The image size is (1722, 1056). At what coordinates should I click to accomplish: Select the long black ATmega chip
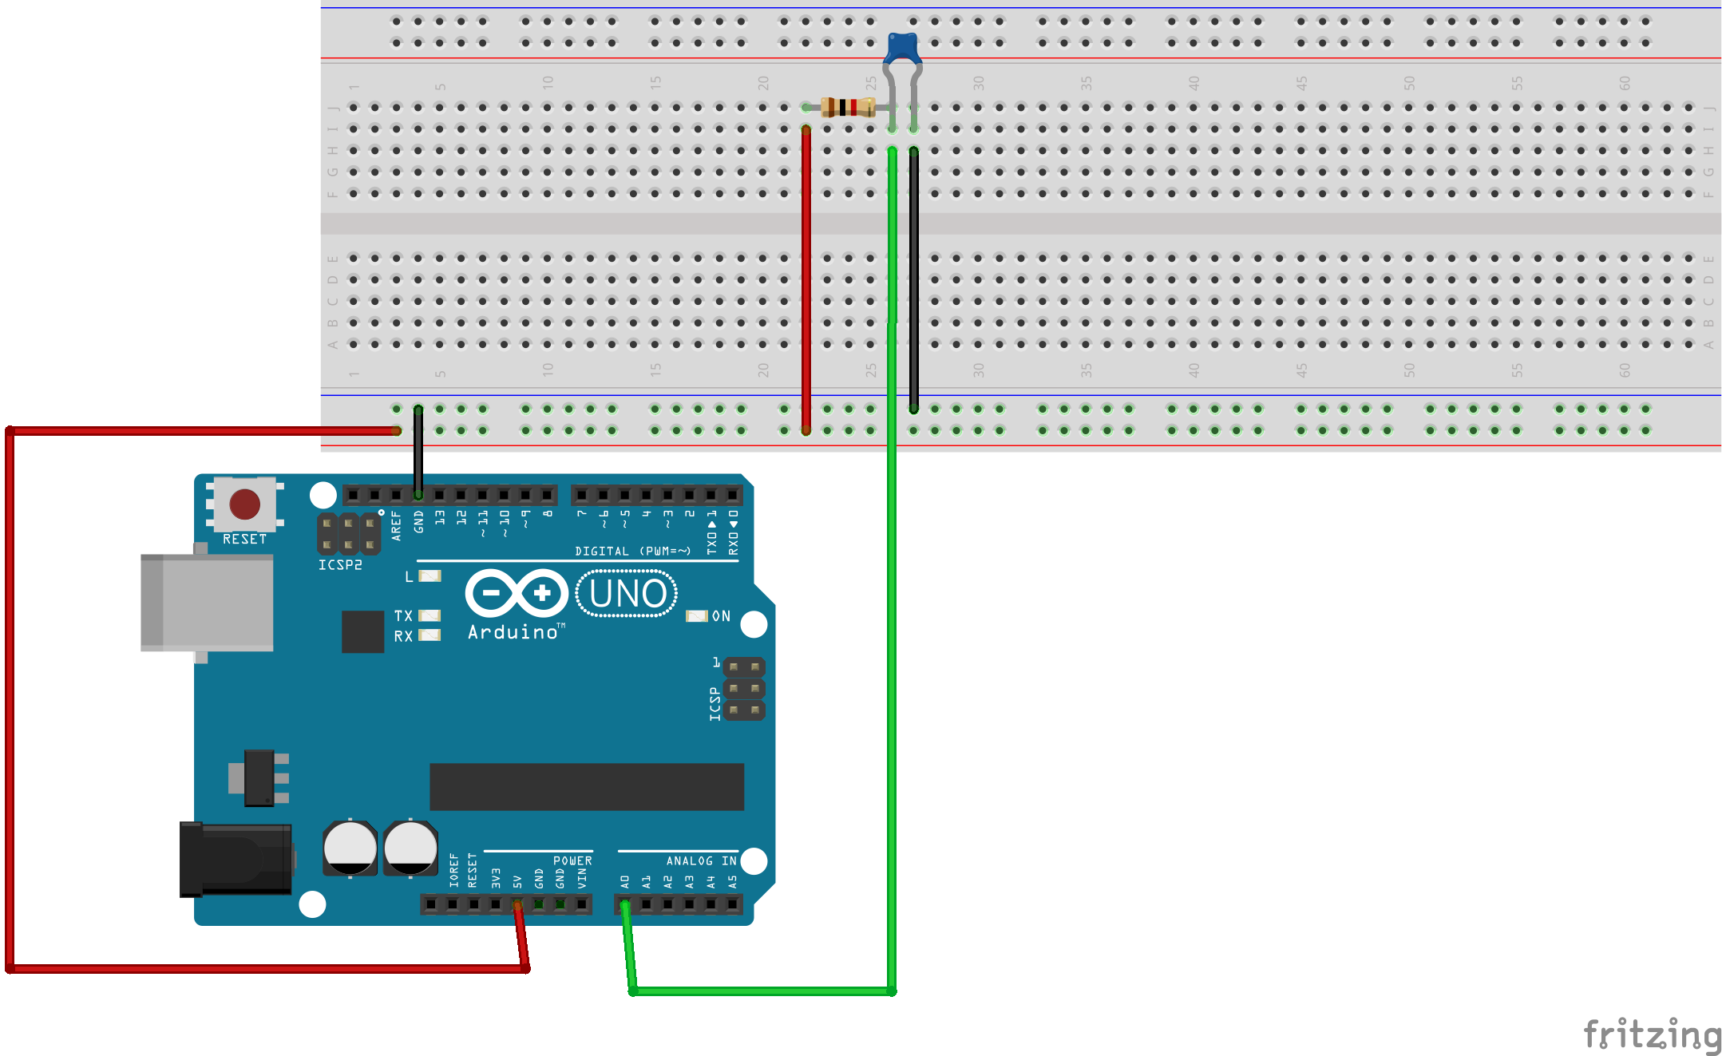point(586,786)
